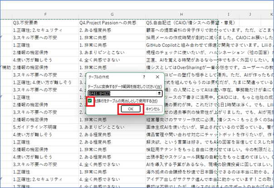Click the テーブルの作成 dialog title bar
Viewport: 274px width, 188px height.
pos(113,78)
